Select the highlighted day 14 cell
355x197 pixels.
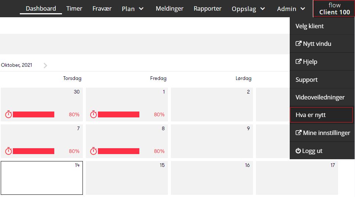(42, 178)
